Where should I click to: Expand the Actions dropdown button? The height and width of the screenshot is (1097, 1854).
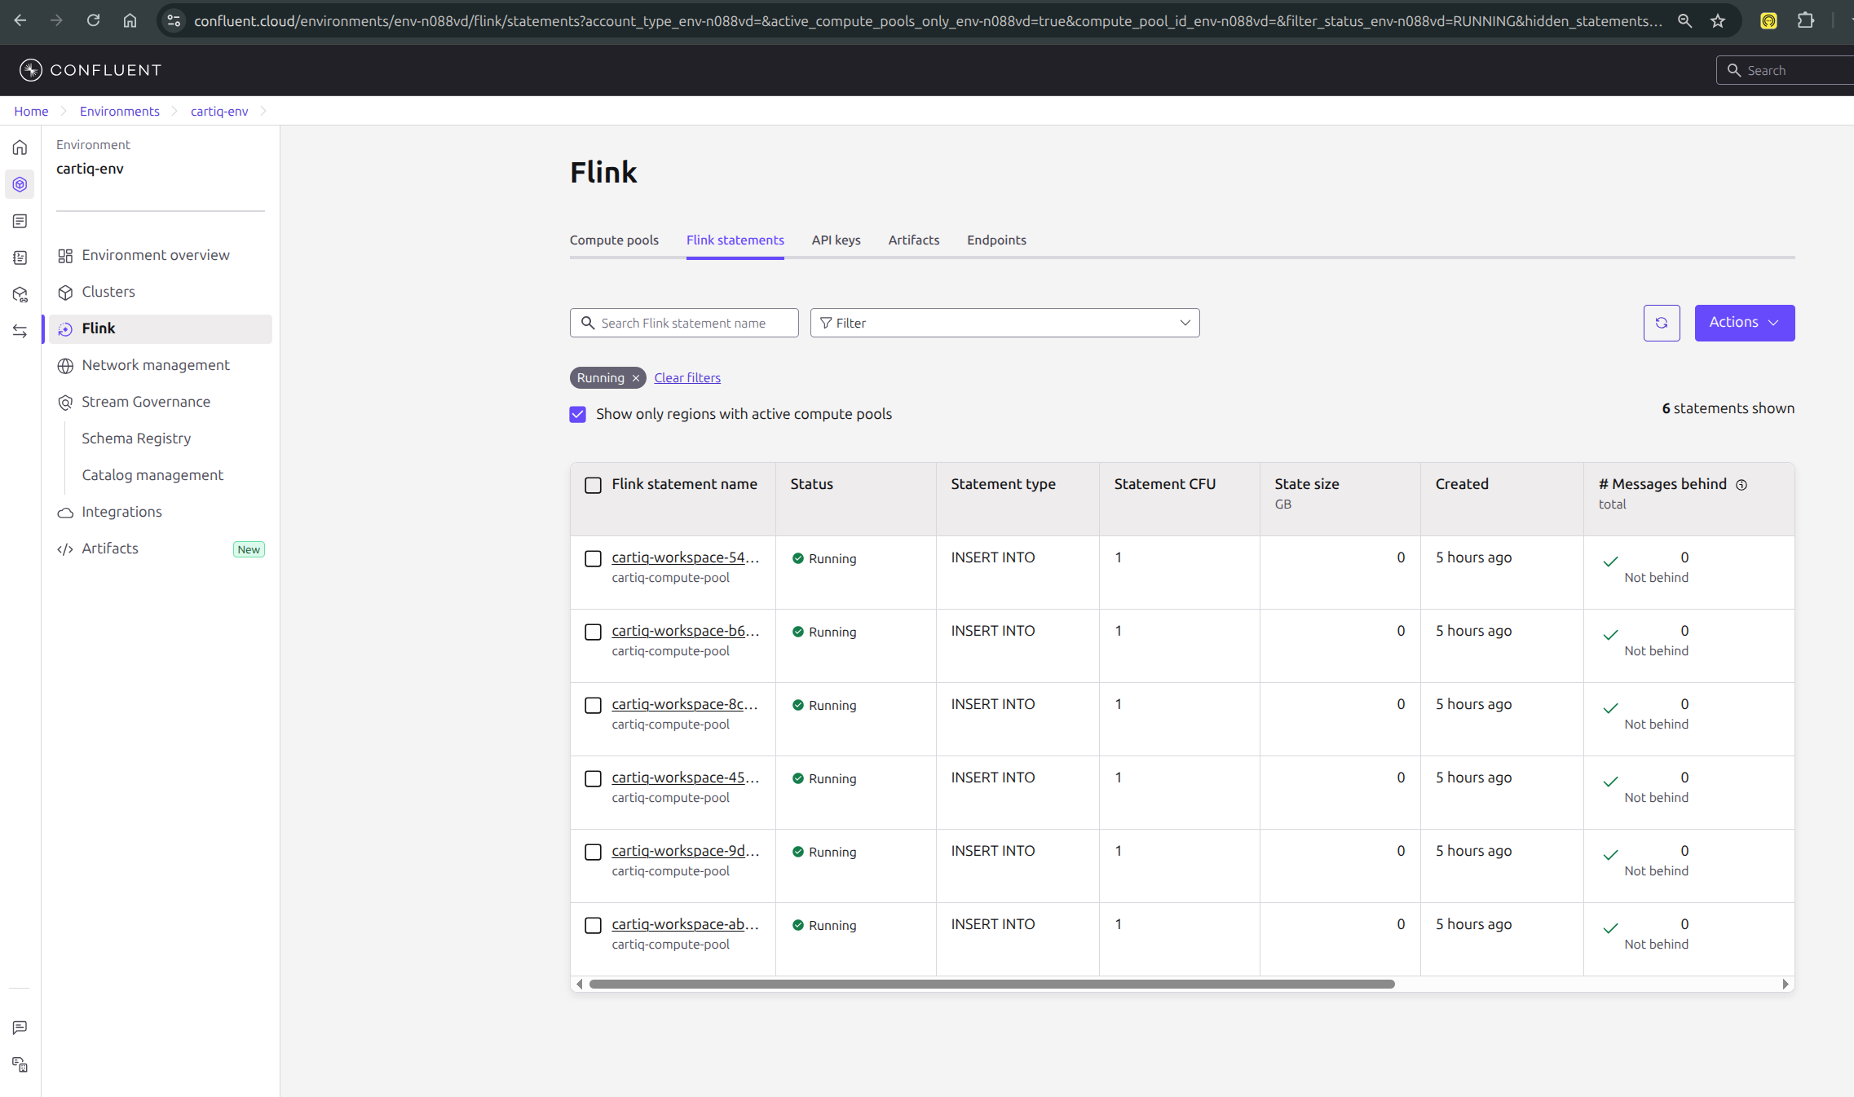tap(1744, 323)
